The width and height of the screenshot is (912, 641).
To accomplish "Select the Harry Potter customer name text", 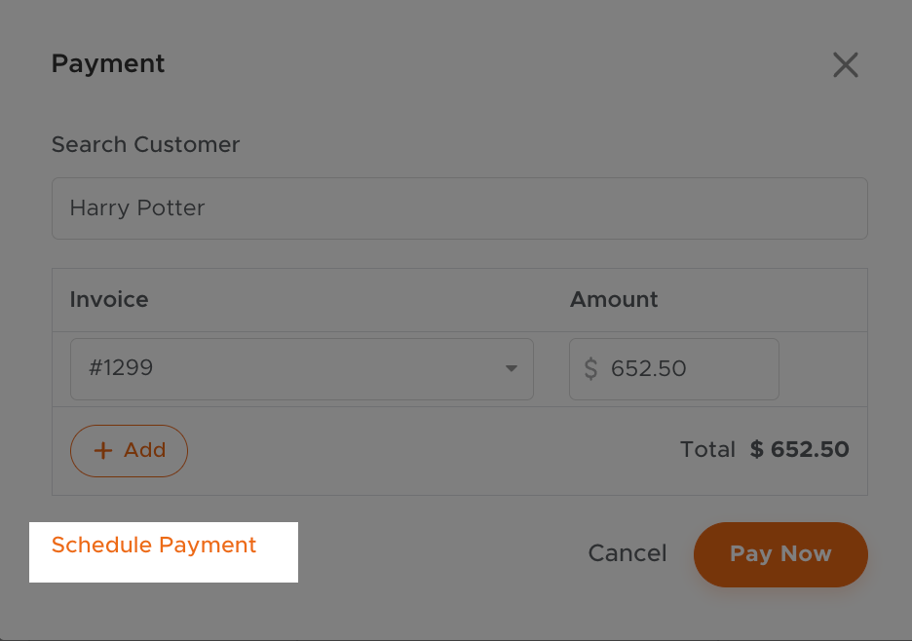I will (137, 208).
